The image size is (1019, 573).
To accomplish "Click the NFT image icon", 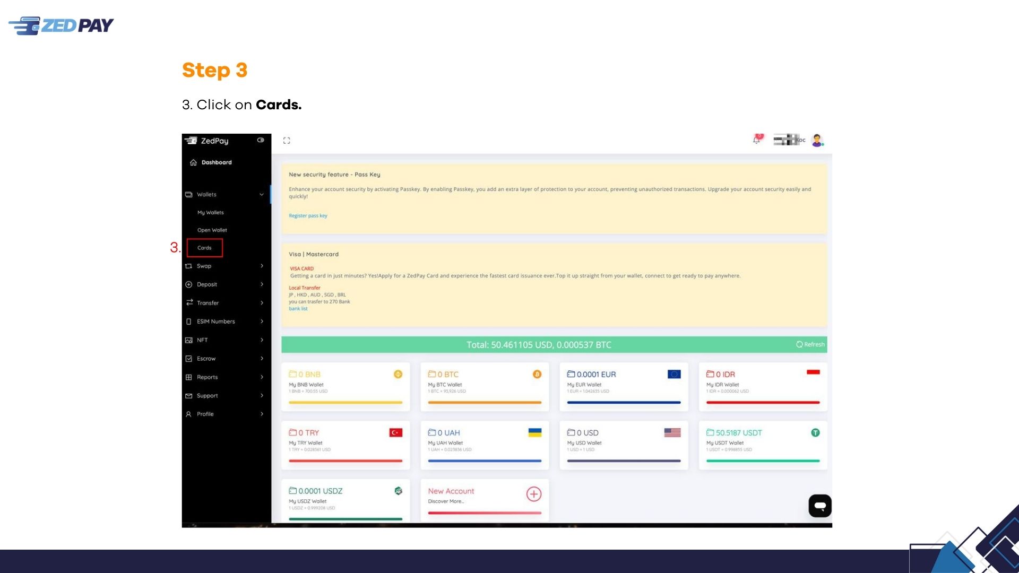I will (188, 340).
